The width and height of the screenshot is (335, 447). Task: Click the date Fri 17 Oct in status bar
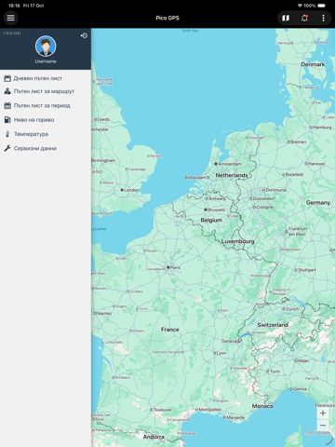point(33,6)
